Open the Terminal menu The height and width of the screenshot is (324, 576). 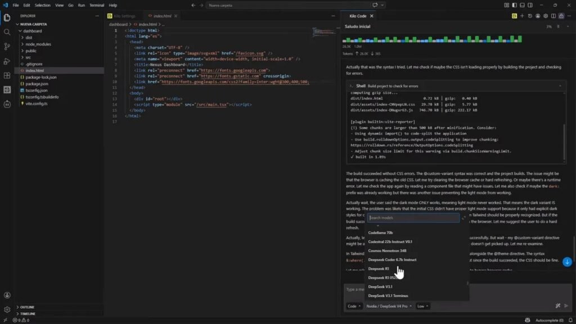pos(97,5)
